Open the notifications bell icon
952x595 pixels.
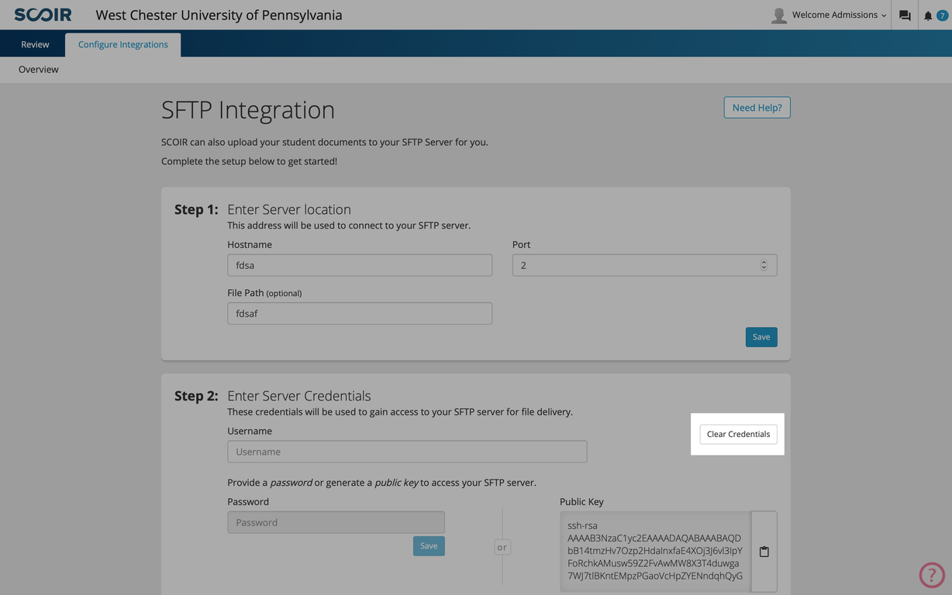pyautogui.click(x=928, y=15)
